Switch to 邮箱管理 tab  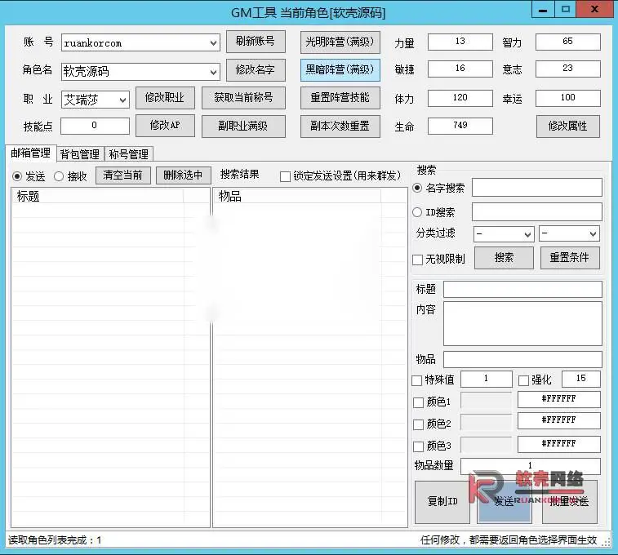(x=31, y=153)
